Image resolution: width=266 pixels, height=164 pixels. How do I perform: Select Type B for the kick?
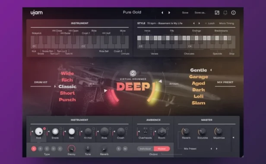[41, 149]
